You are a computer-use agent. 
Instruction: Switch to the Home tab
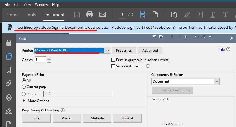pos(13,15)
